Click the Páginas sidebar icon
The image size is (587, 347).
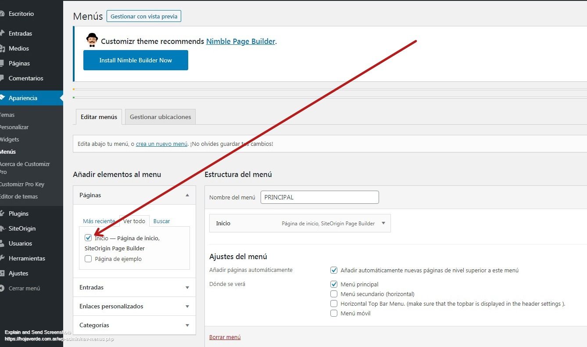[x=2, y=63]
